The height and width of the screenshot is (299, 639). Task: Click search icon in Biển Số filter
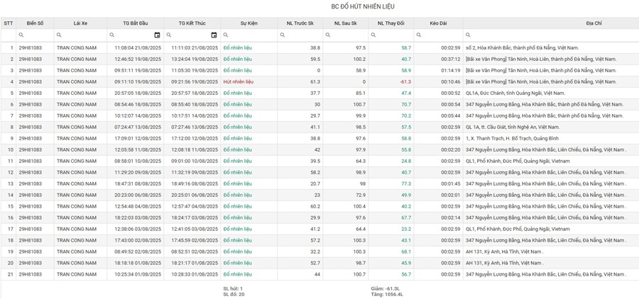coord(21,35)
